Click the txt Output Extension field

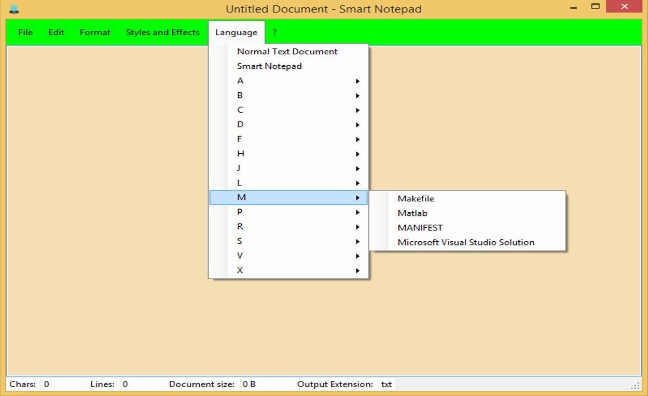[x=386, y=384]
